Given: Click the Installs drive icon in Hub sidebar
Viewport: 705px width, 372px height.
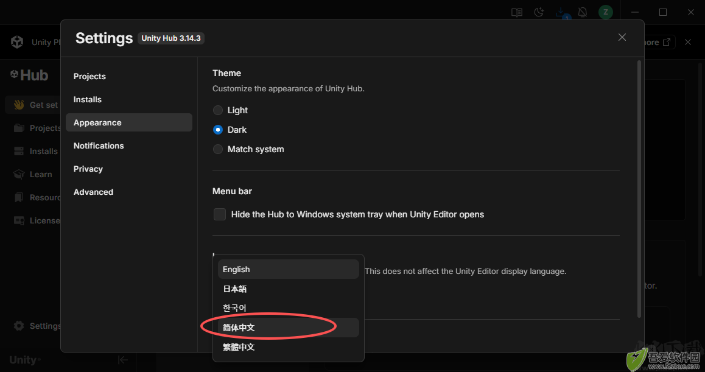Looking at the screenshot, I should click(19, 151).
